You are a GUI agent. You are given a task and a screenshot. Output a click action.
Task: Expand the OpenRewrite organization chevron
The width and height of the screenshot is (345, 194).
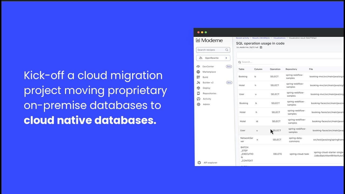226,58
